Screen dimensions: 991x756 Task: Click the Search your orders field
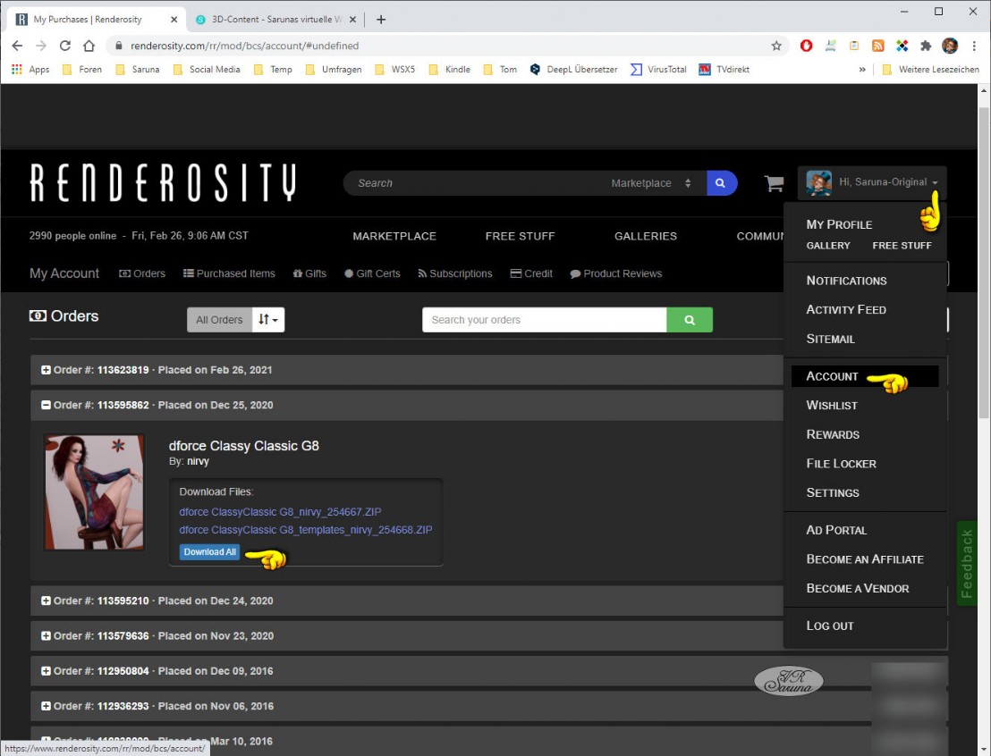click(x=544, y=320)
